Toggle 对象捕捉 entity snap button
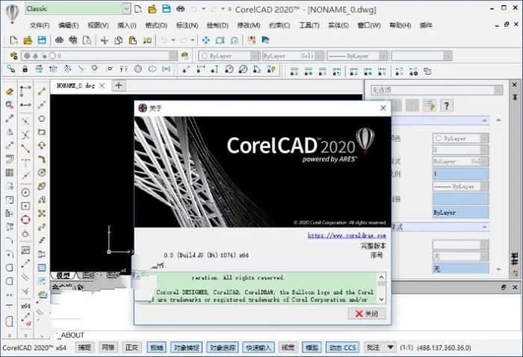523x357 pixels. [186, 347]
